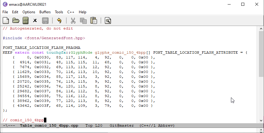Screen dimensions: 264x133
Task: Click the value 0x0030 in the table
Action: [x=42, y=58]
